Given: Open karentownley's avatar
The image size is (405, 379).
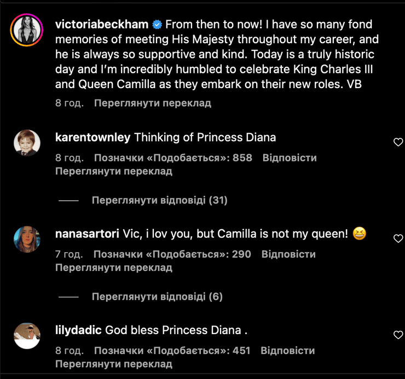Looking at the screenshot, I should coord(27,143).
